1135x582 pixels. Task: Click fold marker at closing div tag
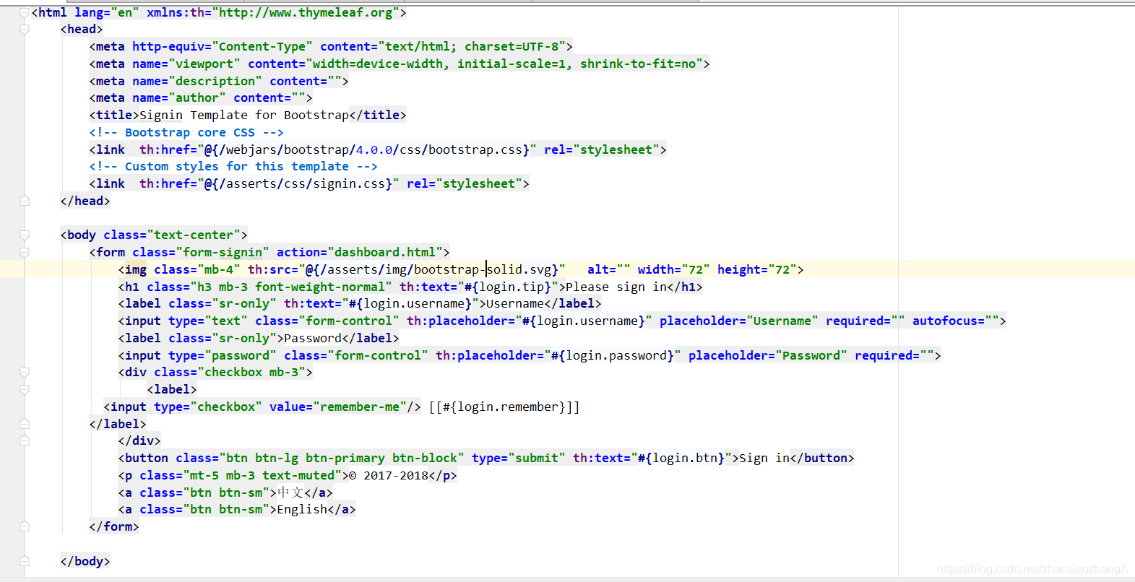click(x=25, y=440)
